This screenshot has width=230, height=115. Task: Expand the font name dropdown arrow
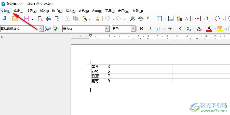(x=107, y=29)
